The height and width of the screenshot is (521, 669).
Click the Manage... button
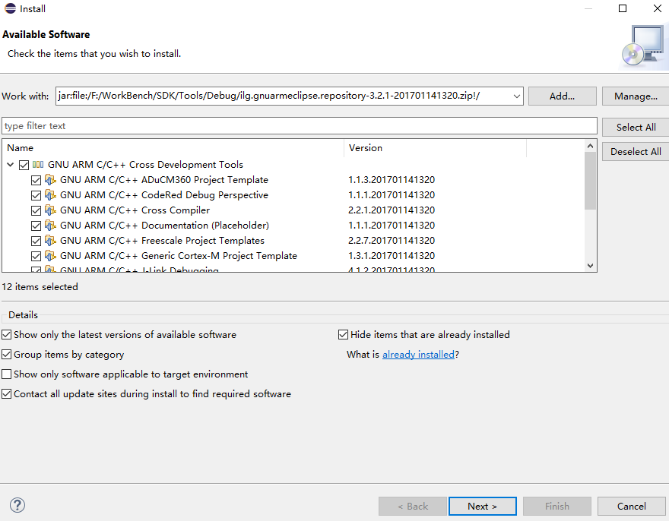click(636, 96)
